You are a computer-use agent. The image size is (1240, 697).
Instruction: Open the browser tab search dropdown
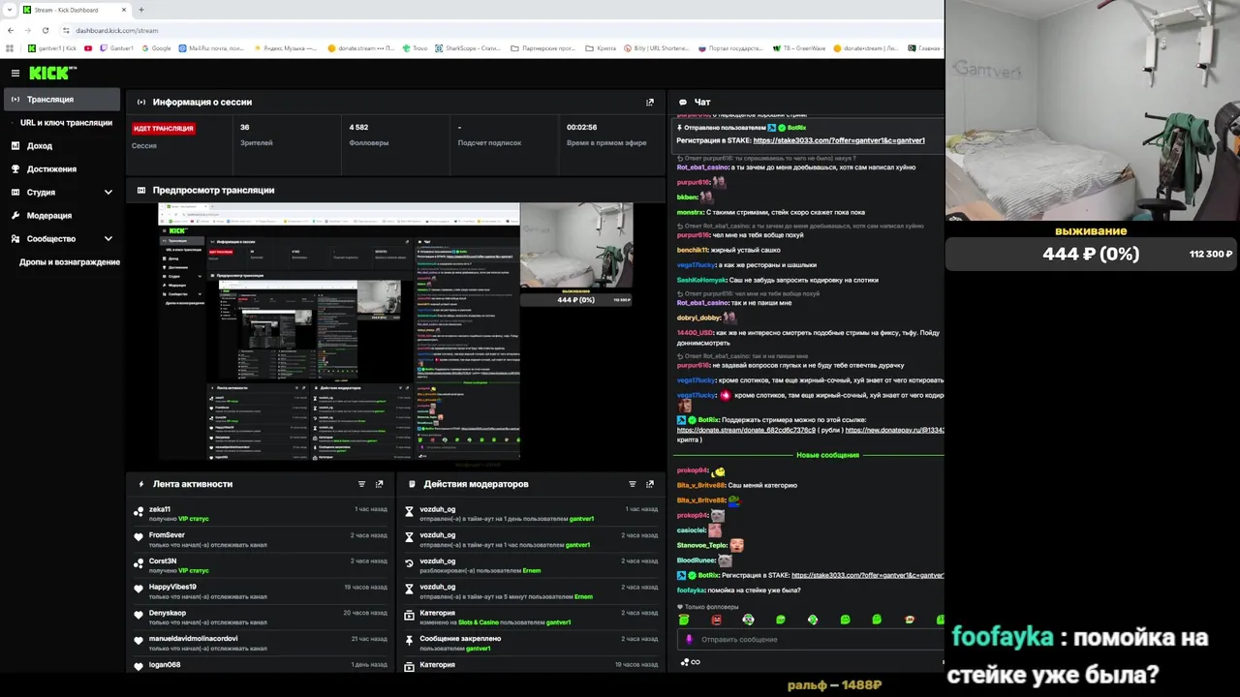10,10
